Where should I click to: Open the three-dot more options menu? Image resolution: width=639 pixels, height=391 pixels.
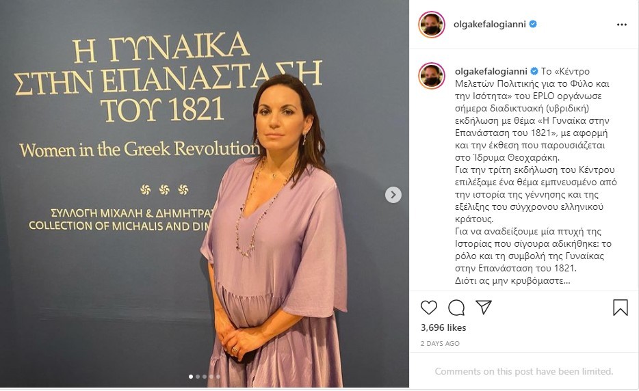point(621,25)
